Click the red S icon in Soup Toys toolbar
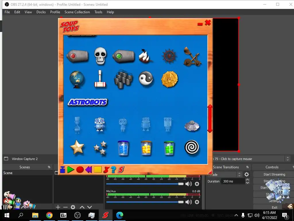This screenshot has width=294, height=221. pyautogui.click(x=121, y=169)
